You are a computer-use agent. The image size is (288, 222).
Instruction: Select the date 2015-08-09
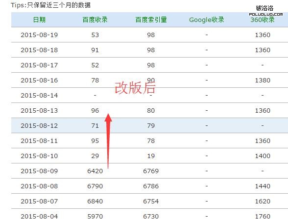point(39,171)
